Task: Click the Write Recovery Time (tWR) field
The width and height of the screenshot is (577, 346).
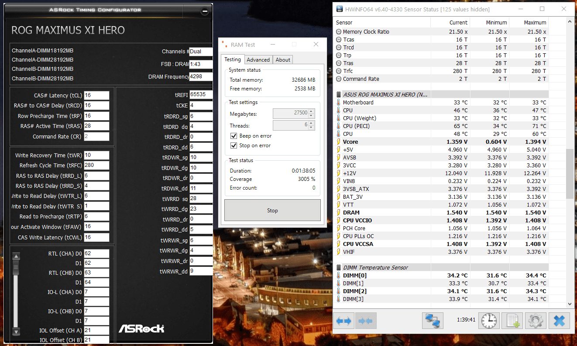Action: coord(96,156)
